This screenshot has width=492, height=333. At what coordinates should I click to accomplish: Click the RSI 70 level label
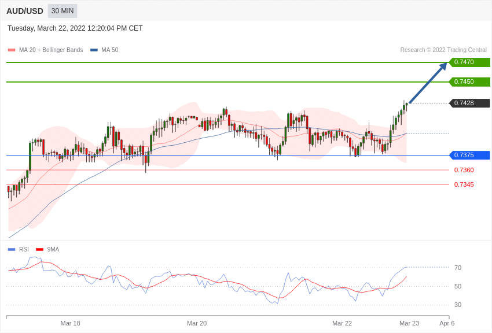click(x=458, y=268)
